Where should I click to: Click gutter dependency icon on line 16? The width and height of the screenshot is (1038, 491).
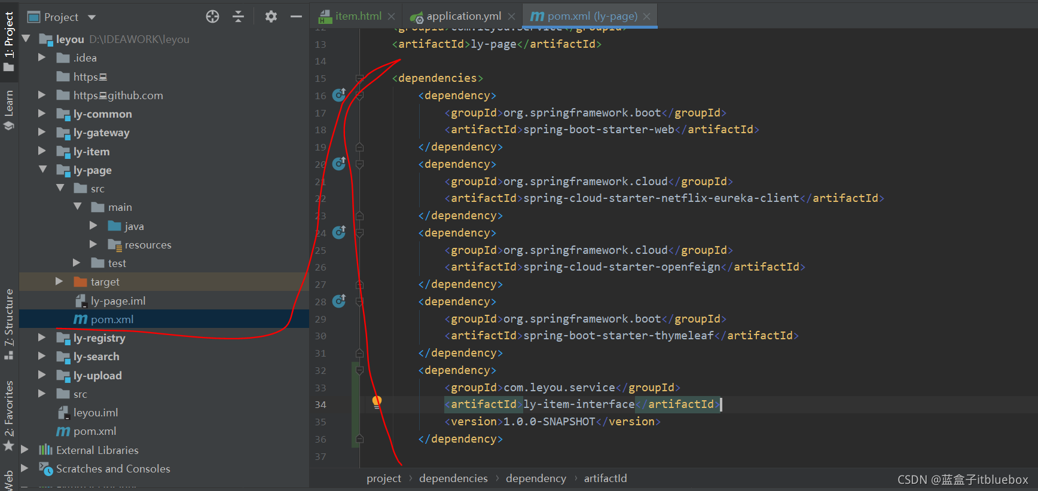pos(339,94)
